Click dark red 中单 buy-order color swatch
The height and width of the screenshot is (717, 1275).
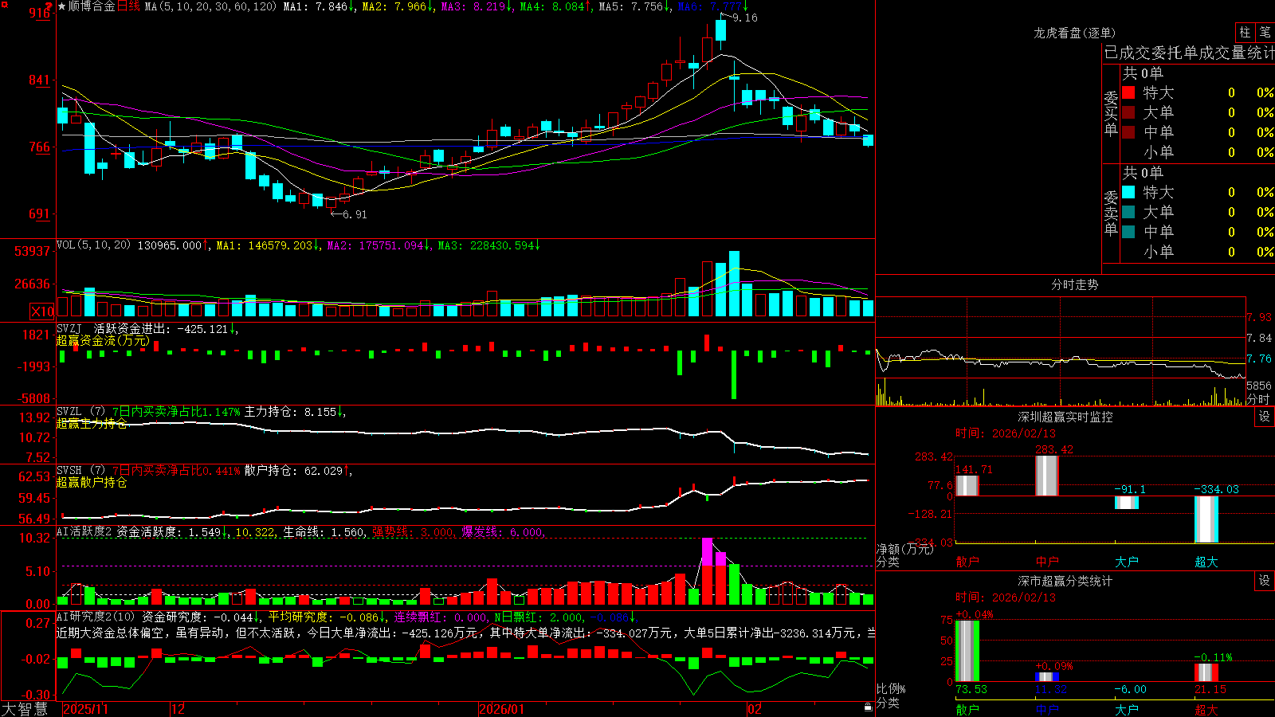1128,132
